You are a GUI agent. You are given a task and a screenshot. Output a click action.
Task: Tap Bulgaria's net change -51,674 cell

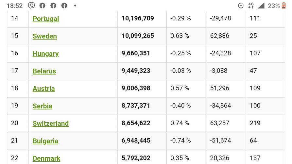220,141
